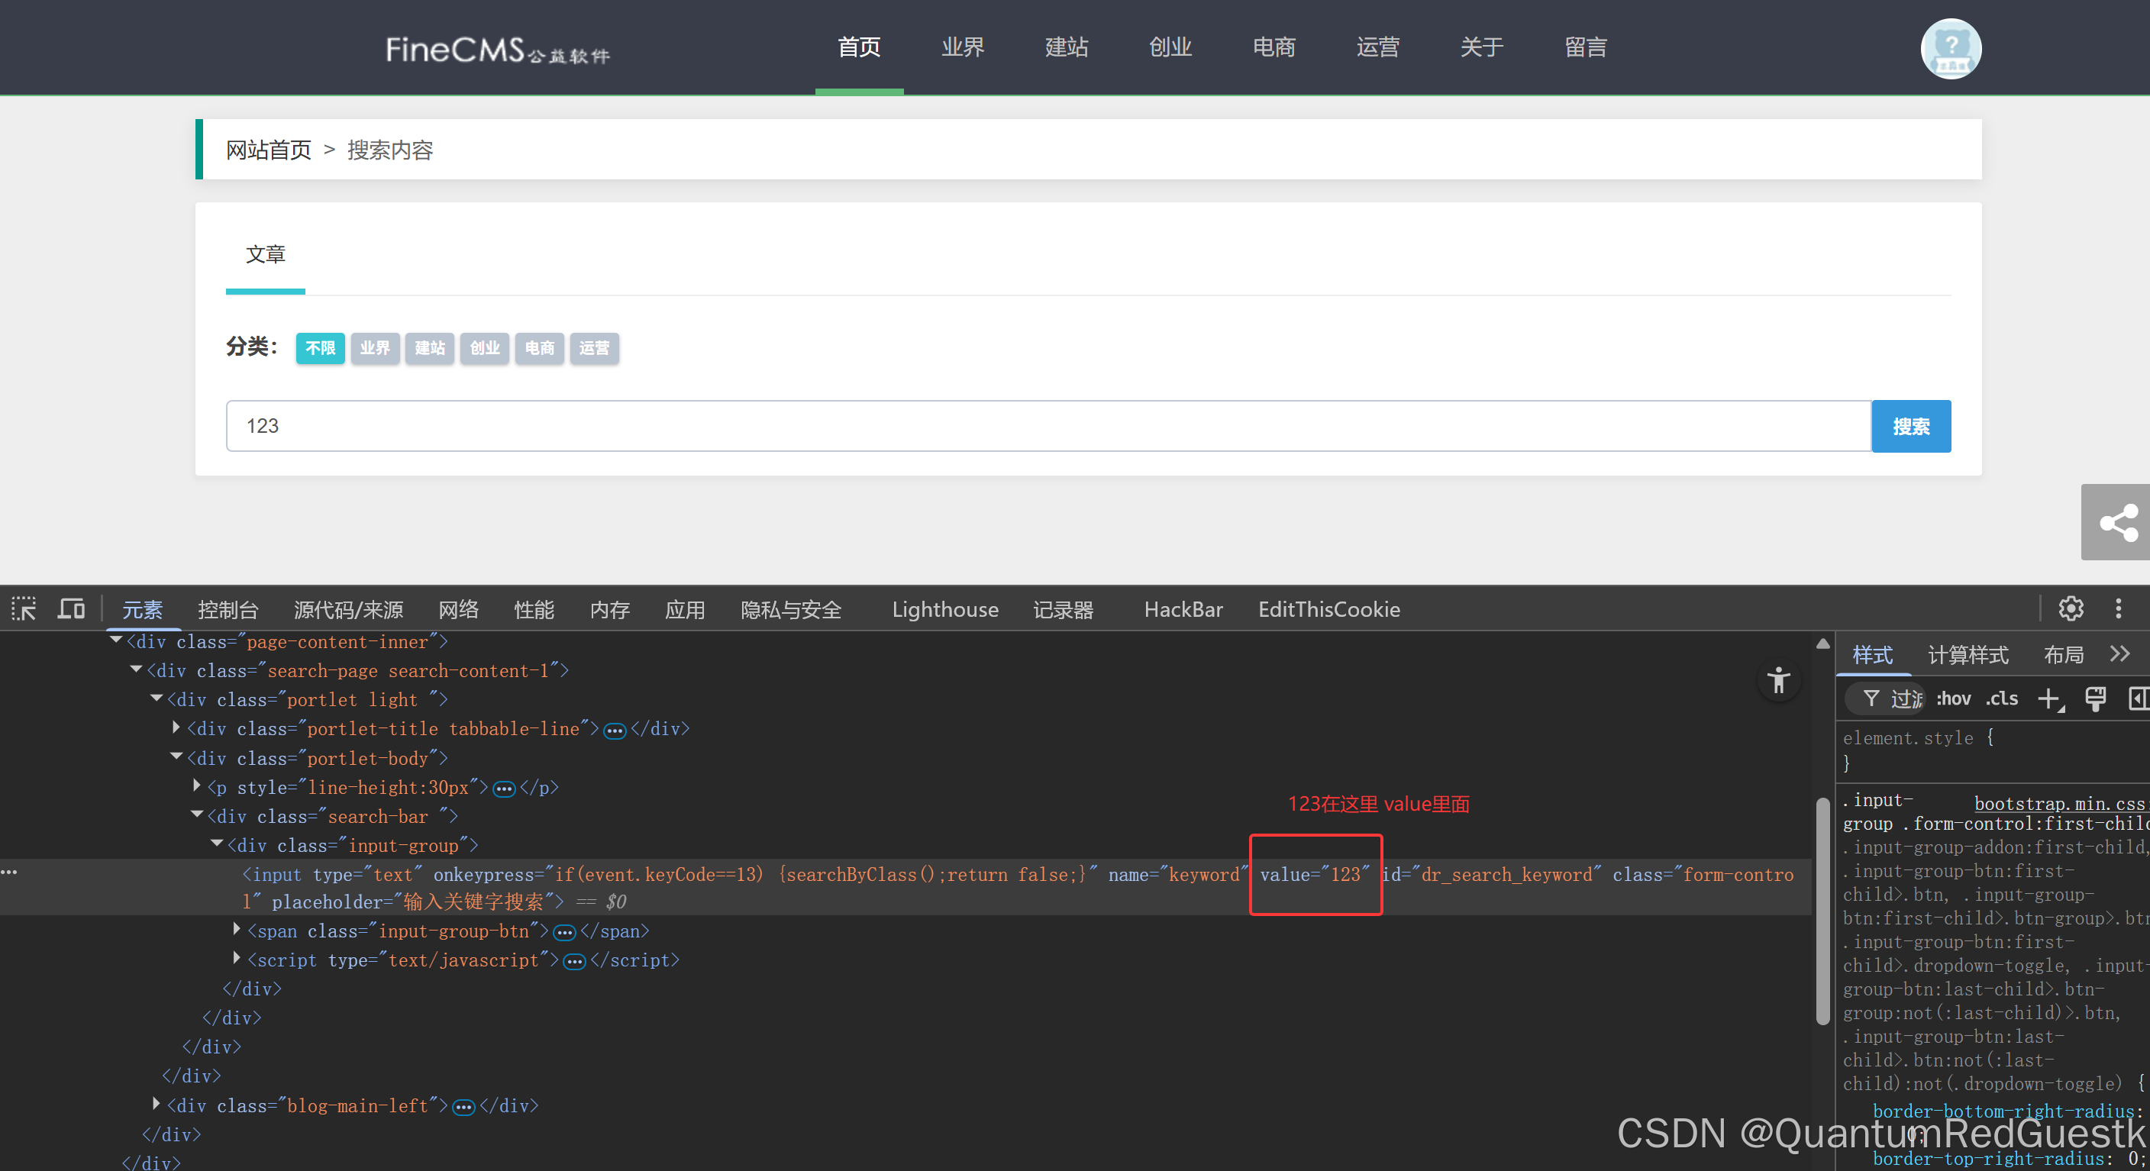Click the user avatar in header
This screenshot has width=2150, height=1171.
coord(1951,48)
